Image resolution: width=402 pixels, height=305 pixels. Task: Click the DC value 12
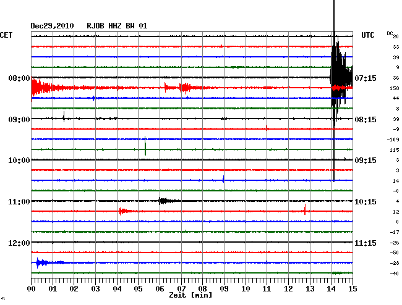click(396, 212)
